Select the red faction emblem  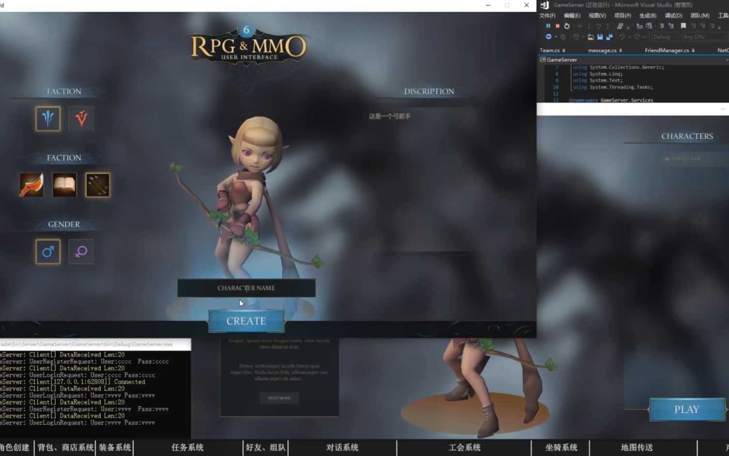(81, 118)
